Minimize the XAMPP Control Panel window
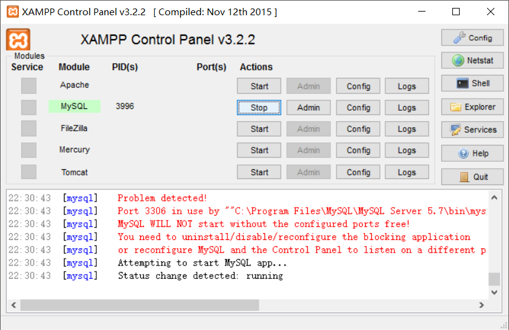This screenshot has width=509, height=330. (x=422, y=12)
